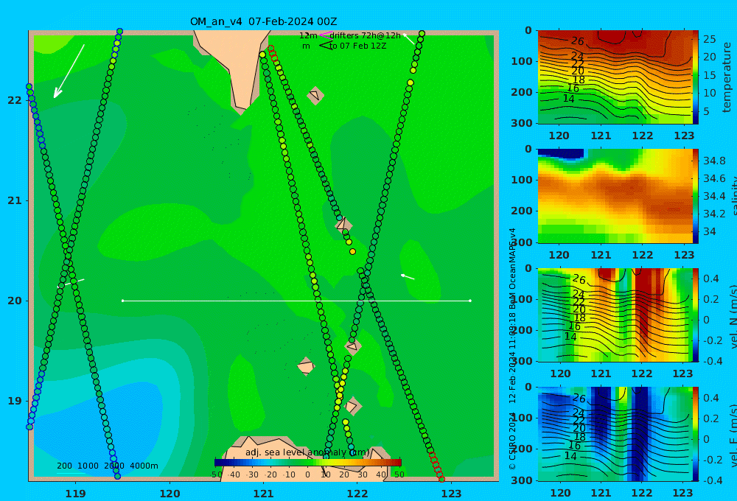The height and width of the screenshot is (501, 737).
Task: Click longitude label 120 on main map
Action: (x=170, y=494)
